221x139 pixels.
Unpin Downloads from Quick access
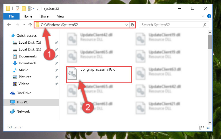[x=57, y=63]
